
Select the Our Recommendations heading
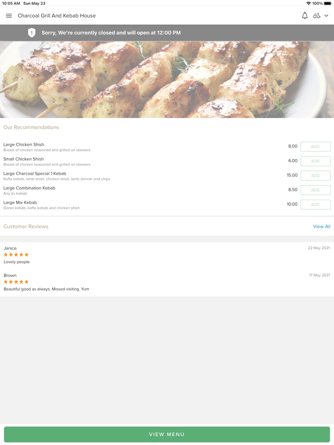point(31,127)
